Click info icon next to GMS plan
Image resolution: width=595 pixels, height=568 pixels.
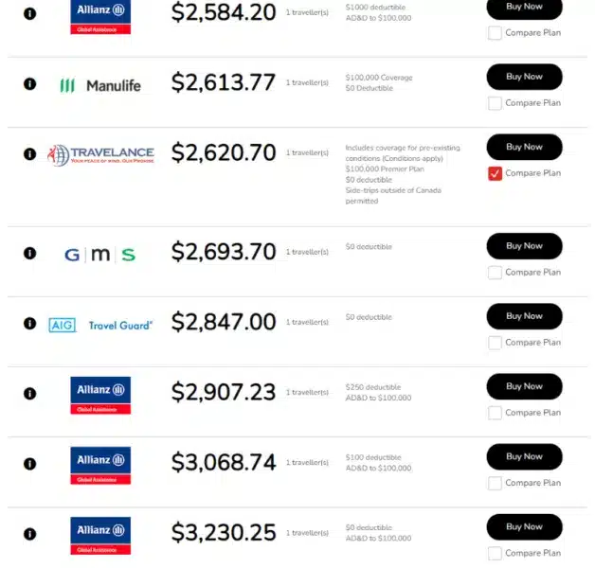29,253
